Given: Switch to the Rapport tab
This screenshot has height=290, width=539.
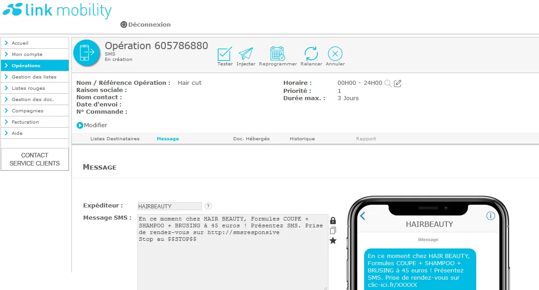Looking at the screenshot, I should coord(366,138).
